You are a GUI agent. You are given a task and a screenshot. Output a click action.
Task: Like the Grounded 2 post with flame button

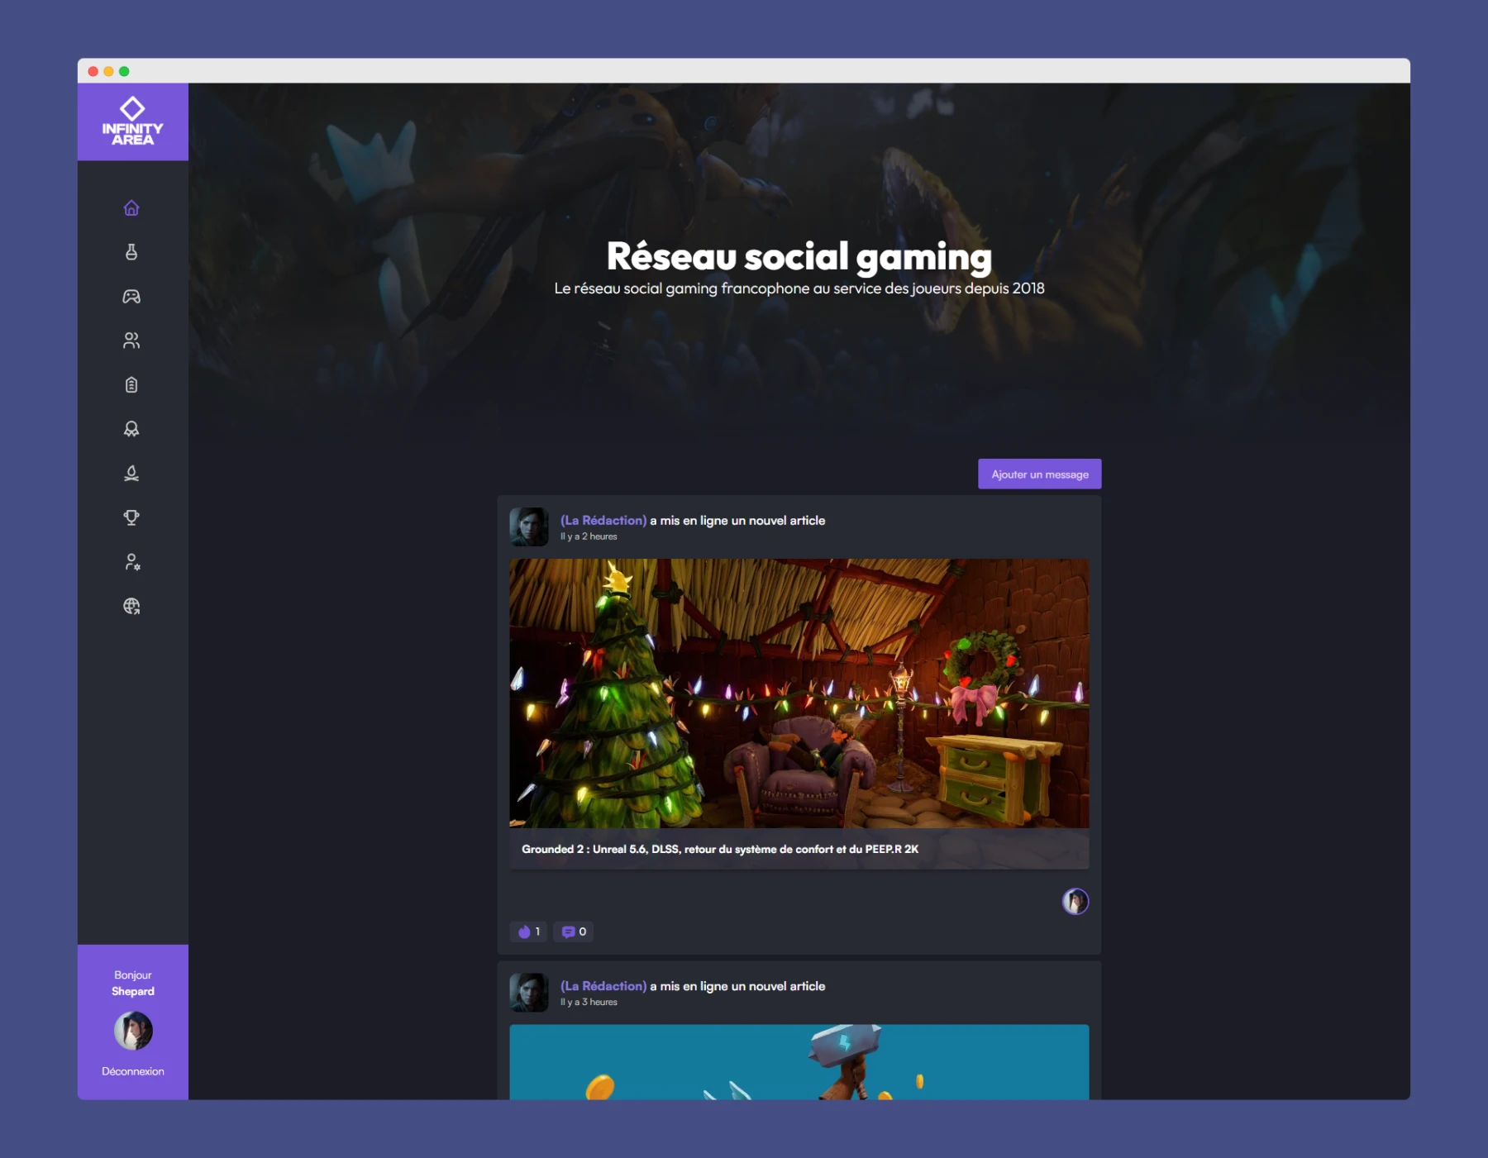527,932
